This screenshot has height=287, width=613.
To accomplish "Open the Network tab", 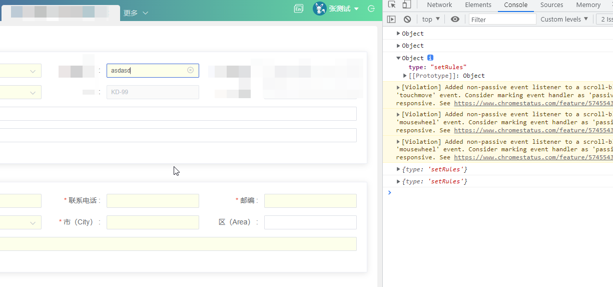I will point(439,5).
